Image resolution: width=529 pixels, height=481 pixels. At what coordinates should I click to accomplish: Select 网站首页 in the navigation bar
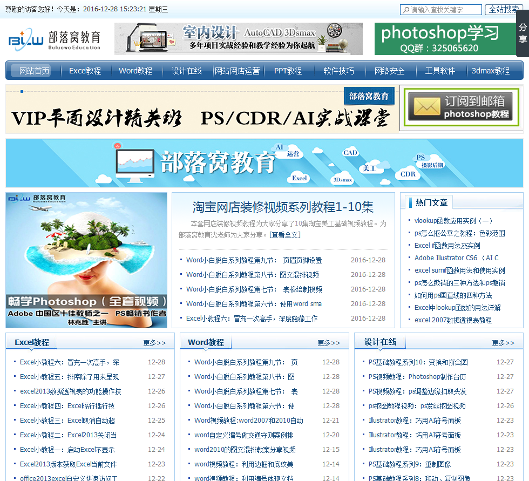(x=35, y=71)
